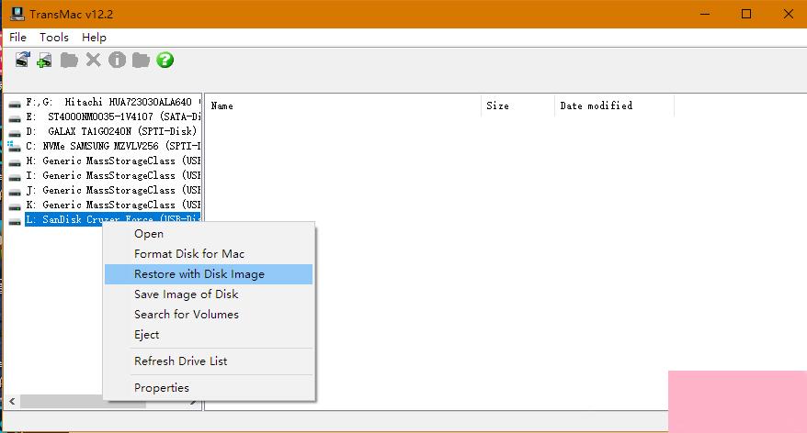This screenshot has height=433, width=807.
Task: Click the drive icon beside D: GALAX
Action: (x=15, y=132)
